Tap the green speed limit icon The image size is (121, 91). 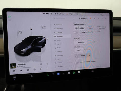pos(10,17)
